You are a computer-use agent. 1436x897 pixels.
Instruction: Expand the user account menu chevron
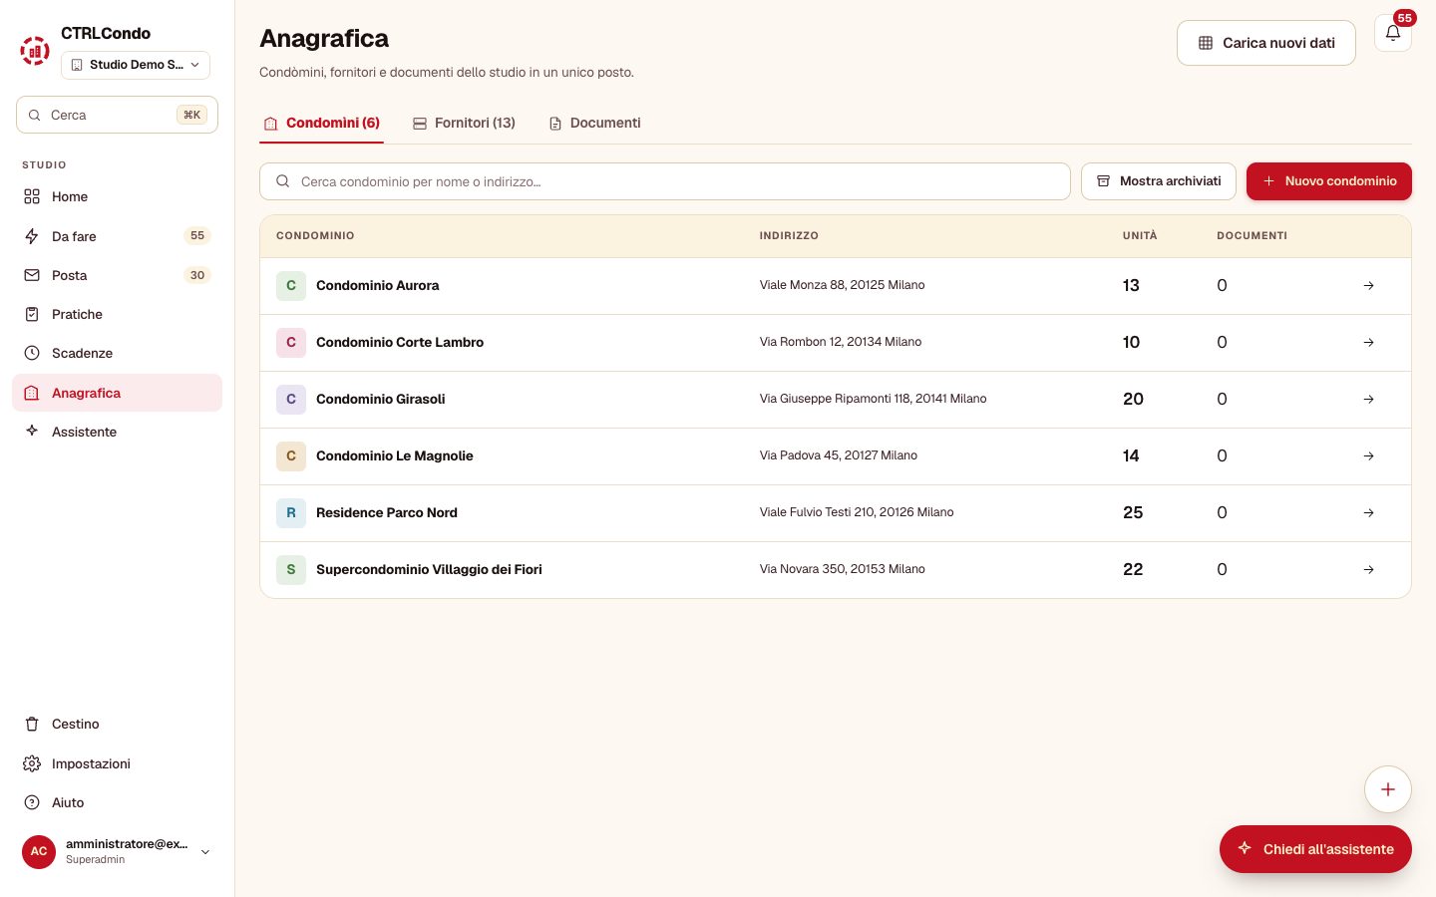pyautogui.click(x=205, y=852)
